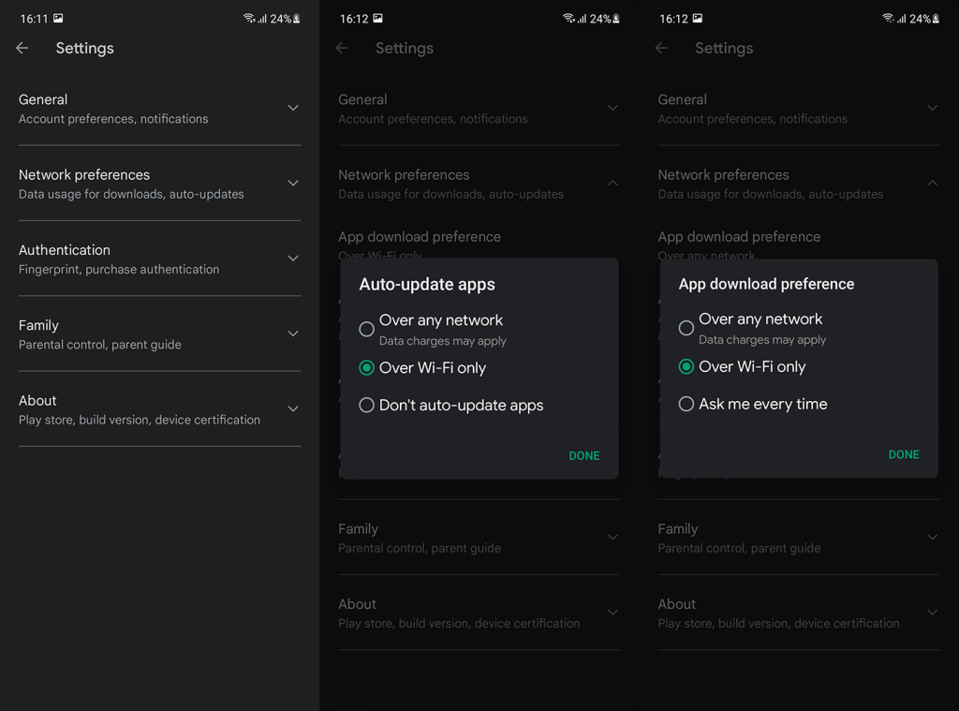Open About section in left screen
Screen dimensions: 959x711
159,410
